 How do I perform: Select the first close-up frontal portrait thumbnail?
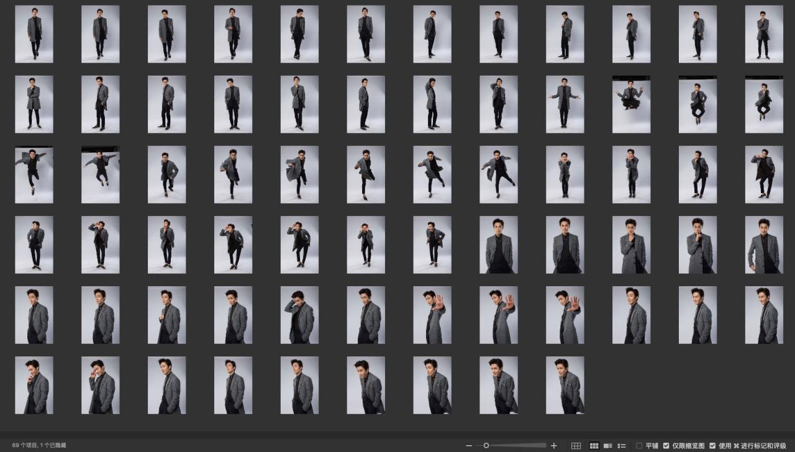[498, 245]
